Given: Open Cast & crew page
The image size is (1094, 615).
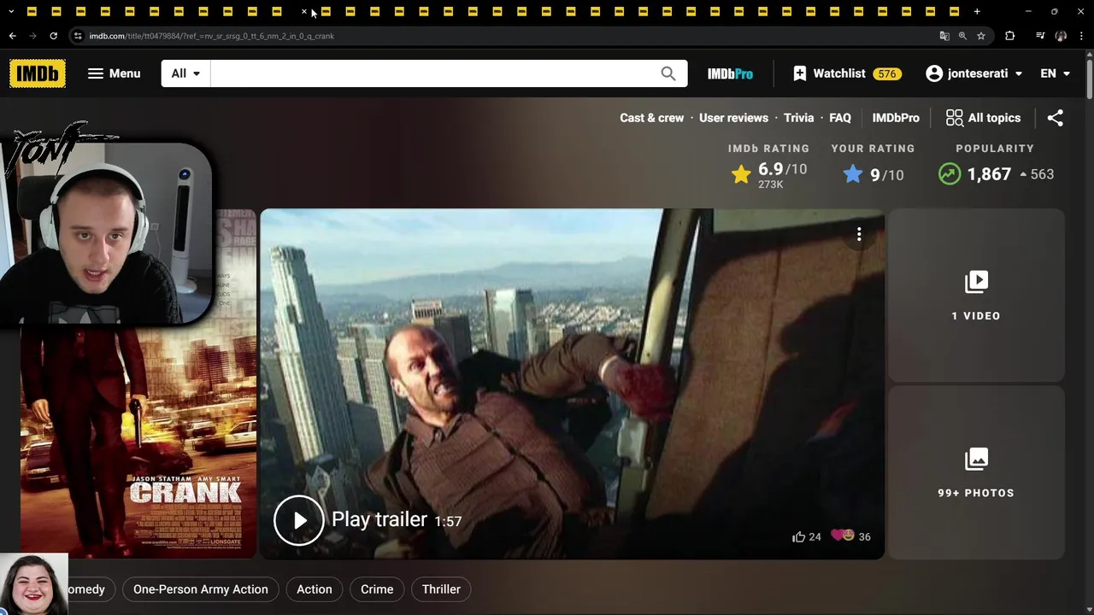Looking at the screenshot, I should (651, 118).
